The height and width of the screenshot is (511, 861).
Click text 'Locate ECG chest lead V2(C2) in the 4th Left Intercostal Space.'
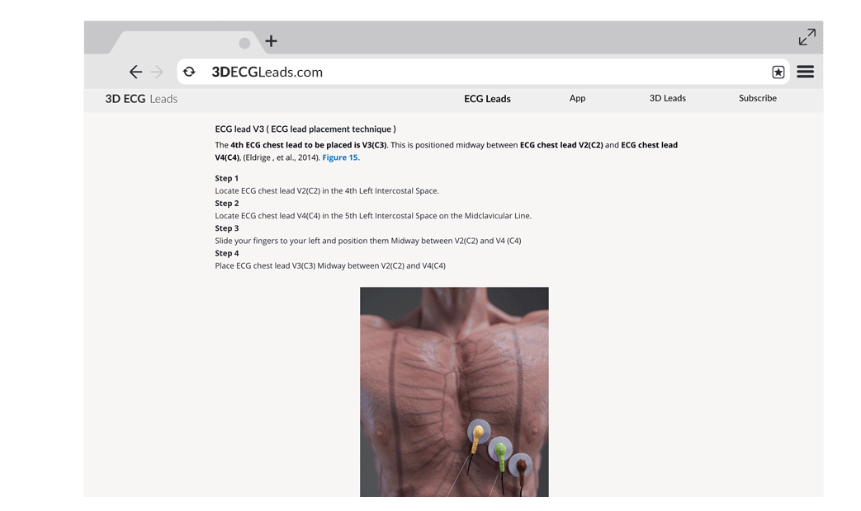point(327,191)
